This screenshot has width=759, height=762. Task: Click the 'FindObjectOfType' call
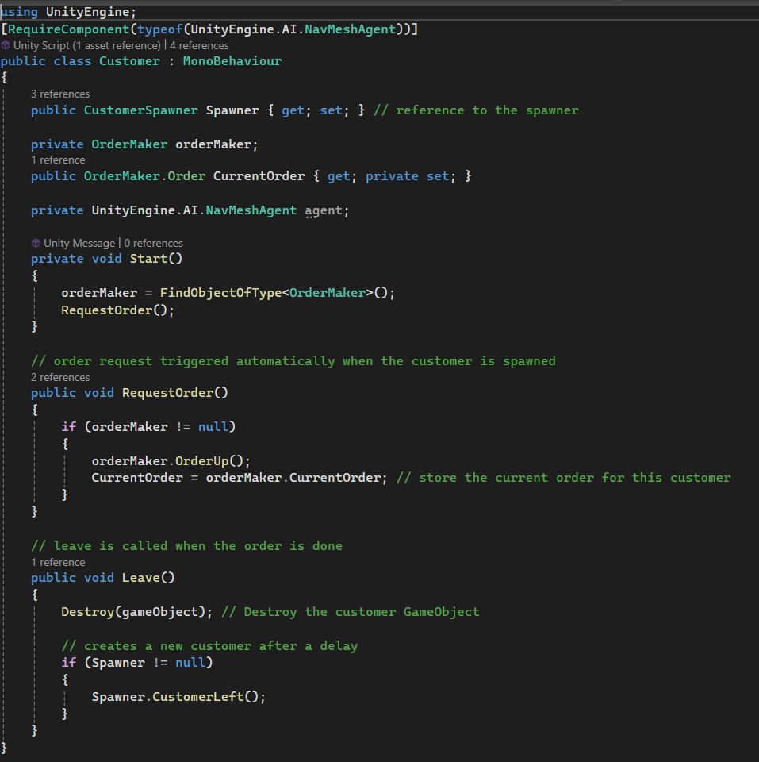coord(221,293)
